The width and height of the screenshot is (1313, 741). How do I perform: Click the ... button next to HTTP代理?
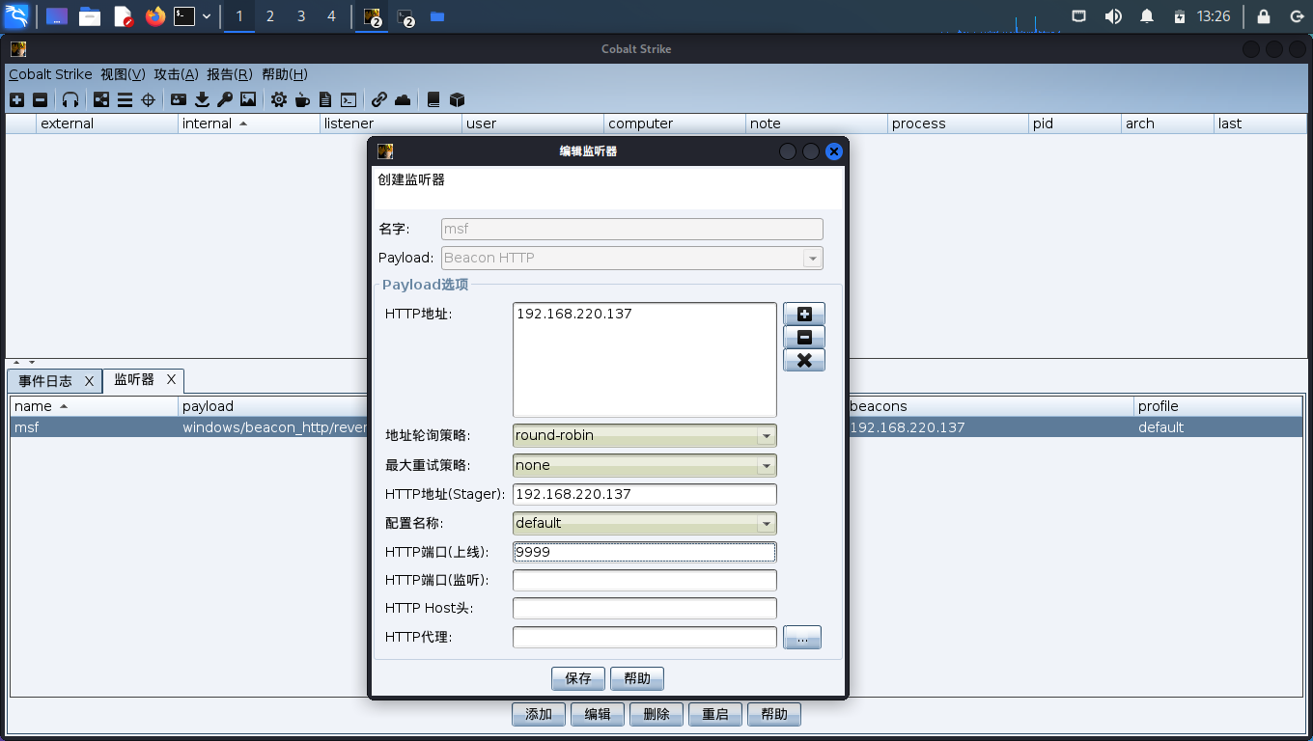pos(802,638)
